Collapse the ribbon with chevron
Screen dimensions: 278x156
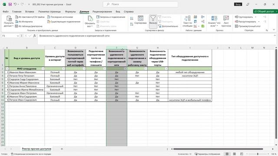[x=274, y=29]
